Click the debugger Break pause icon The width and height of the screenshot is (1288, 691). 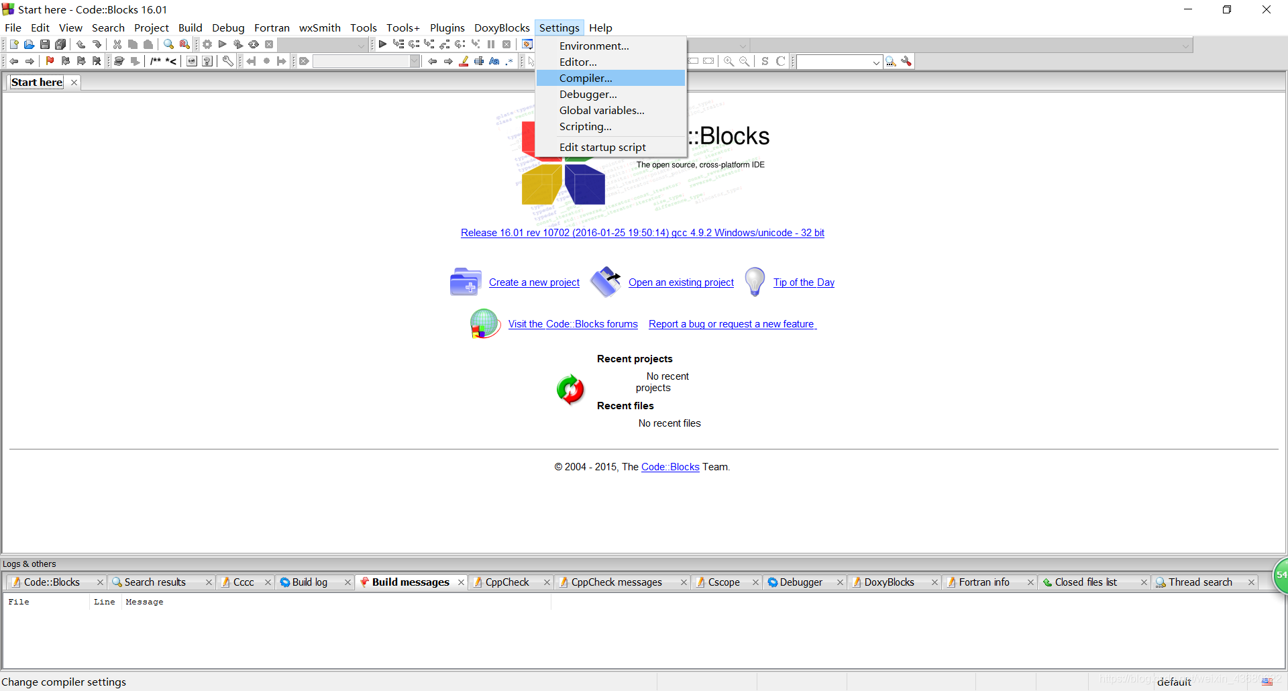(x=491, y=44)
